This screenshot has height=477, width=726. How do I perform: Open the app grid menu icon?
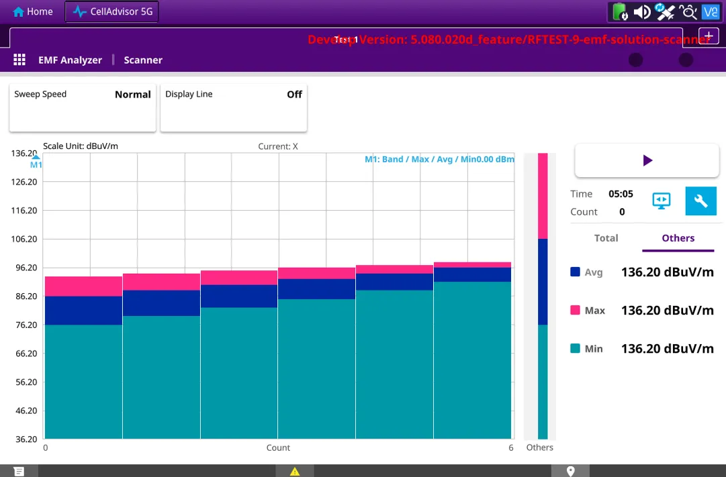pos(19,60)
